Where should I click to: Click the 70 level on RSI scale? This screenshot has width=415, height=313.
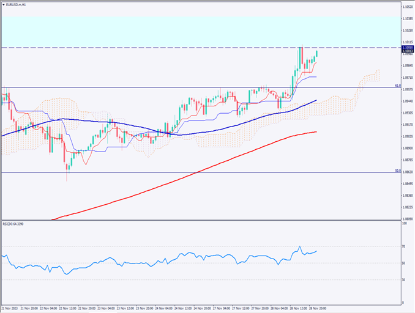pyautogui.click(x=403, y=246)
